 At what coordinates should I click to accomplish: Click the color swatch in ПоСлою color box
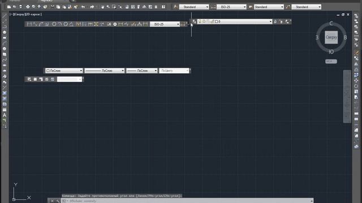click(x=48, y=70)
